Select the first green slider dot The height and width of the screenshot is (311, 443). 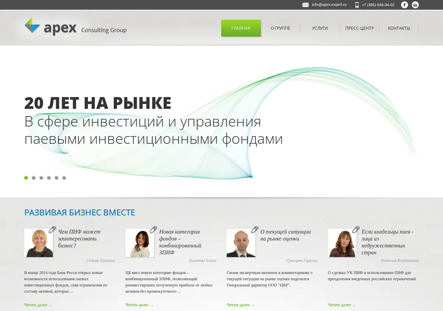tap(26, 178)
